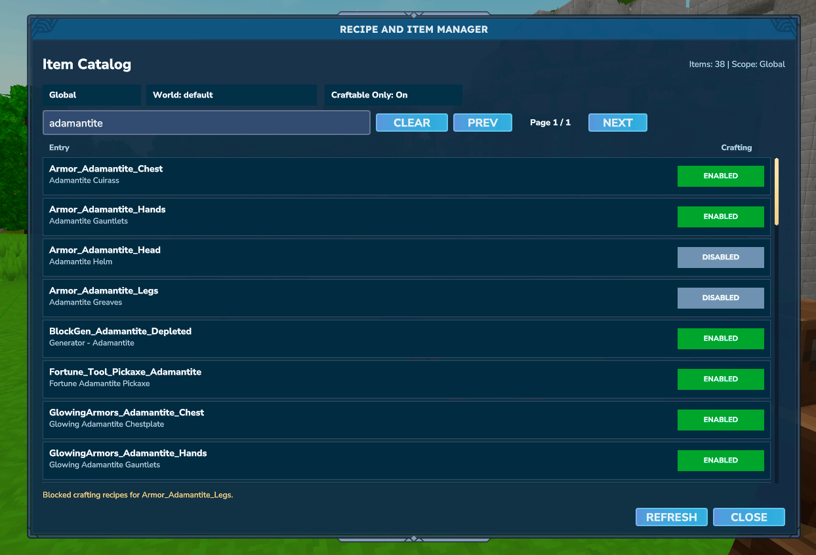Disable crafting for Armor_Adamantite_Chest
The height and width of the screenshot is (555, 816).
[720, 176]
